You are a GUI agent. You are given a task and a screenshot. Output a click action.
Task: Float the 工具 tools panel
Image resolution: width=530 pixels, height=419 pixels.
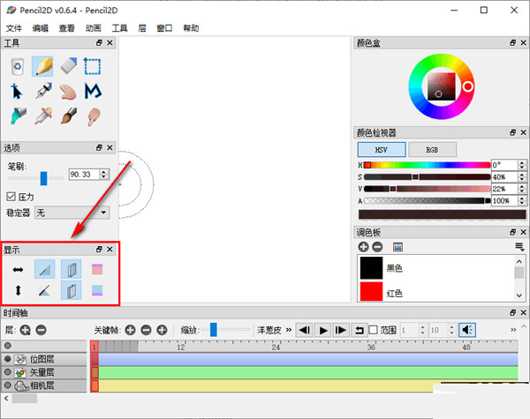(x=99, y=43)
